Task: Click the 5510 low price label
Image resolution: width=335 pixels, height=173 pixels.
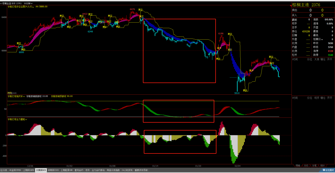Action: click(x=237, y=93)
